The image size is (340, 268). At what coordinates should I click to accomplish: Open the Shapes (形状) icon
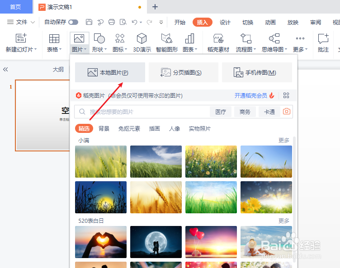click(x=99, y=38)
